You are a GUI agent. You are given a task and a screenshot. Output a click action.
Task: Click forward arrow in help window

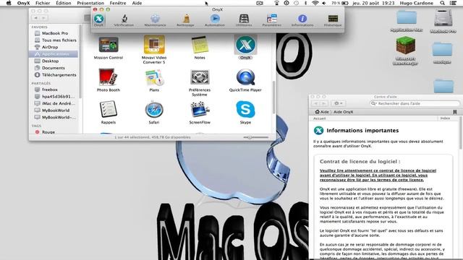[323, 103]
